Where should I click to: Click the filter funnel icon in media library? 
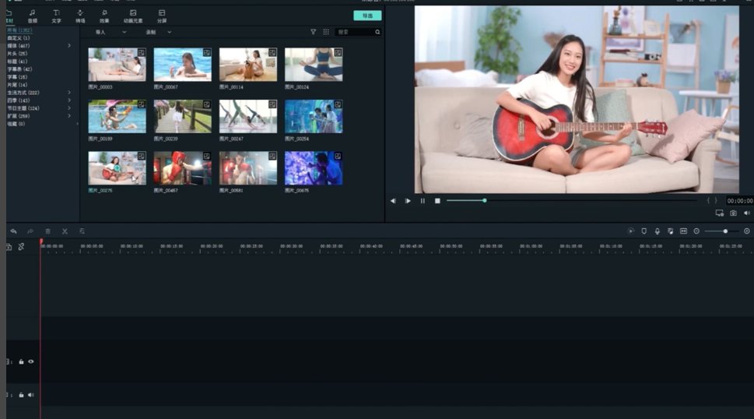(314, 32)
